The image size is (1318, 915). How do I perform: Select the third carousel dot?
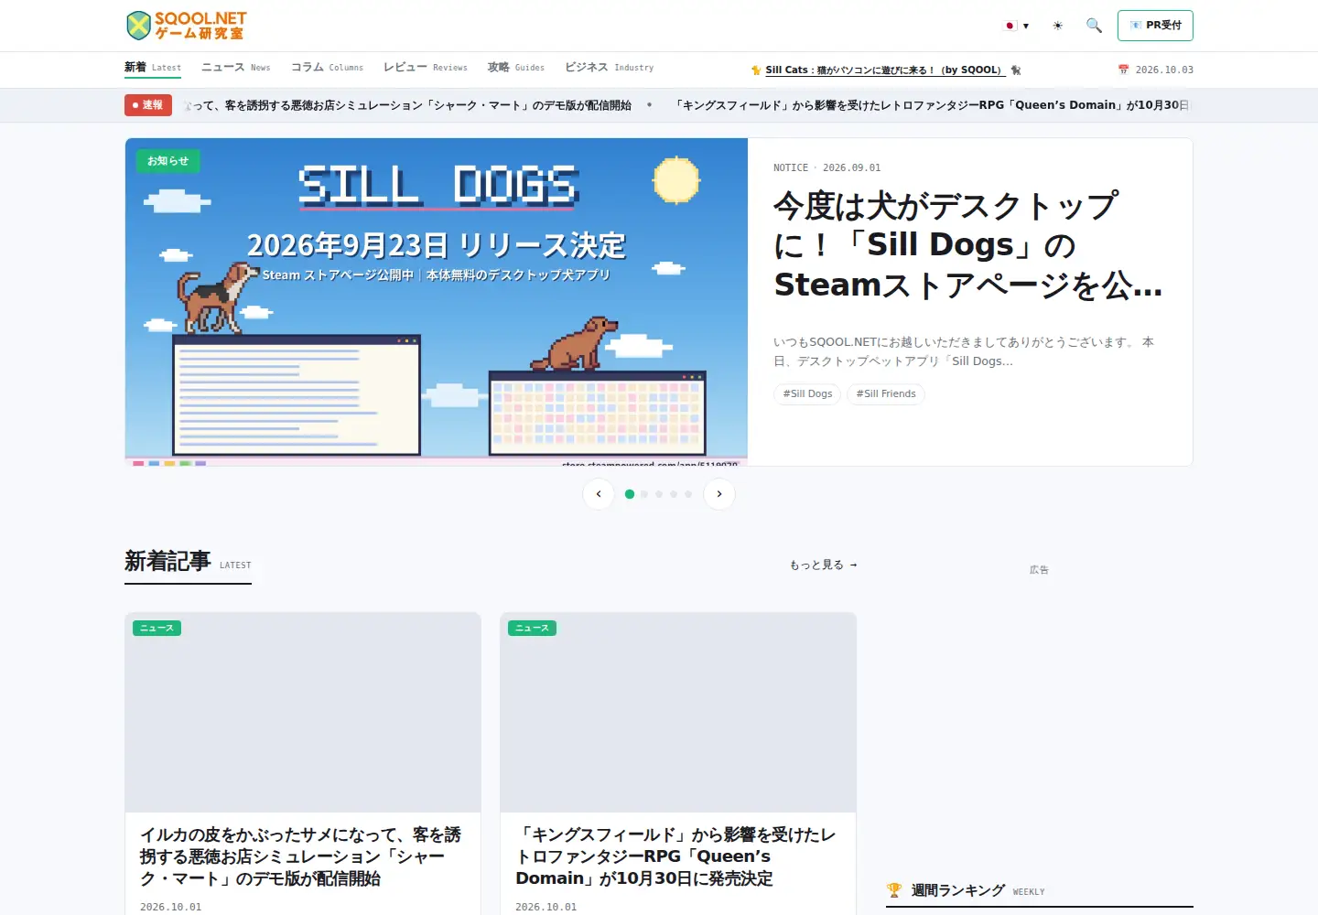coord(659,494)
